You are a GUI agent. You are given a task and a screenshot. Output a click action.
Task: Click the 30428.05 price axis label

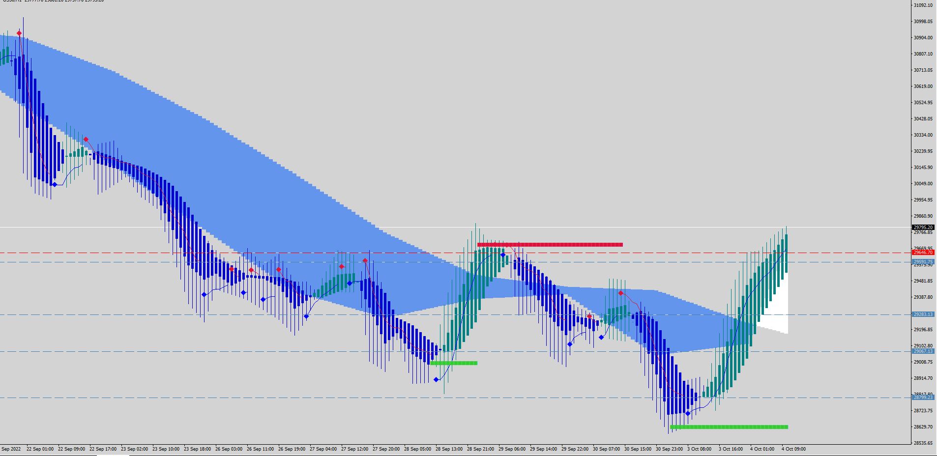click(923, 119)
